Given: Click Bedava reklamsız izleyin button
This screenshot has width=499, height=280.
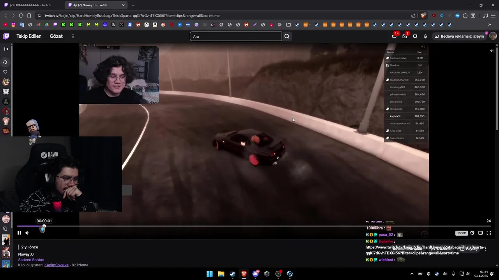Looking at the screenshot, I should 459,36.
